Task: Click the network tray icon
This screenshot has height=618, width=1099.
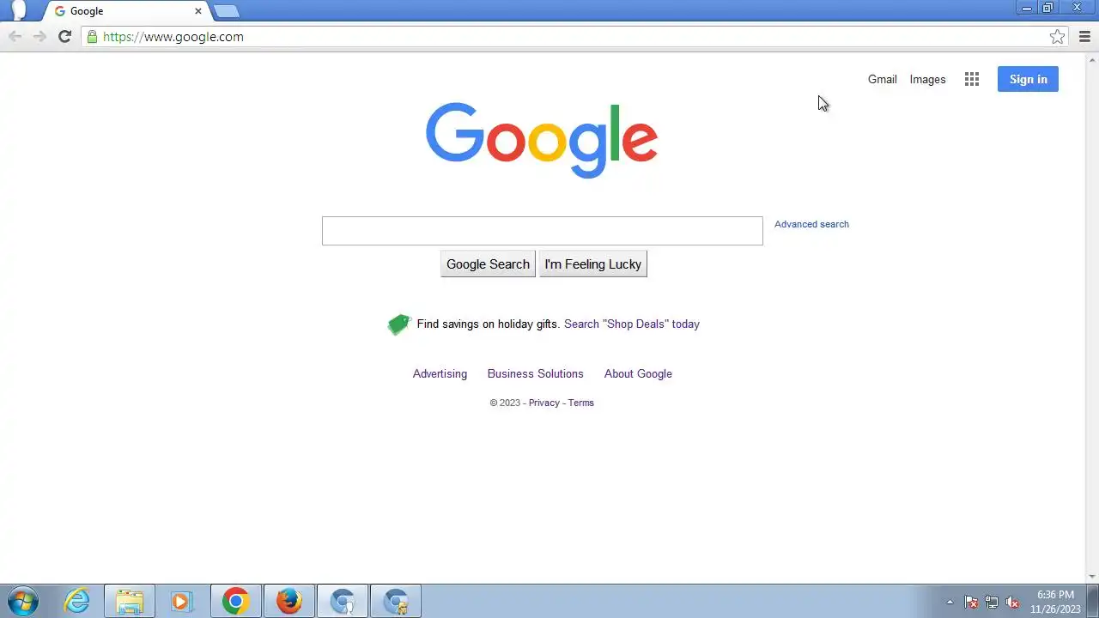Action: click(x=992, y=602)
